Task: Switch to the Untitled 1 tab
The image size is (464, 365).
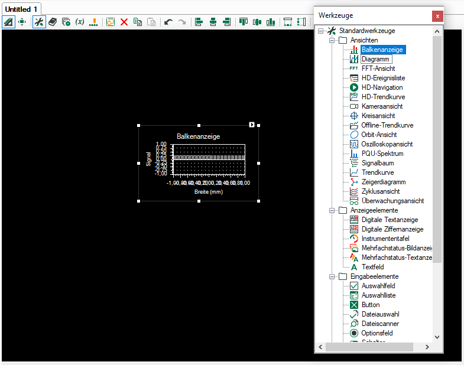Action: 22,9
